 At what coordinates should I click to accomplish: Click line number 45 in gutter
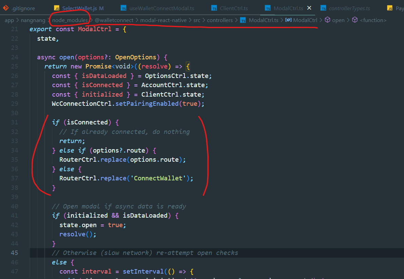[15, 253]
